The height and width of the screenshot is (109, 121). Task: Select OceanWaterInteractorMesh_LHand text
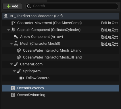click(52, 50)
